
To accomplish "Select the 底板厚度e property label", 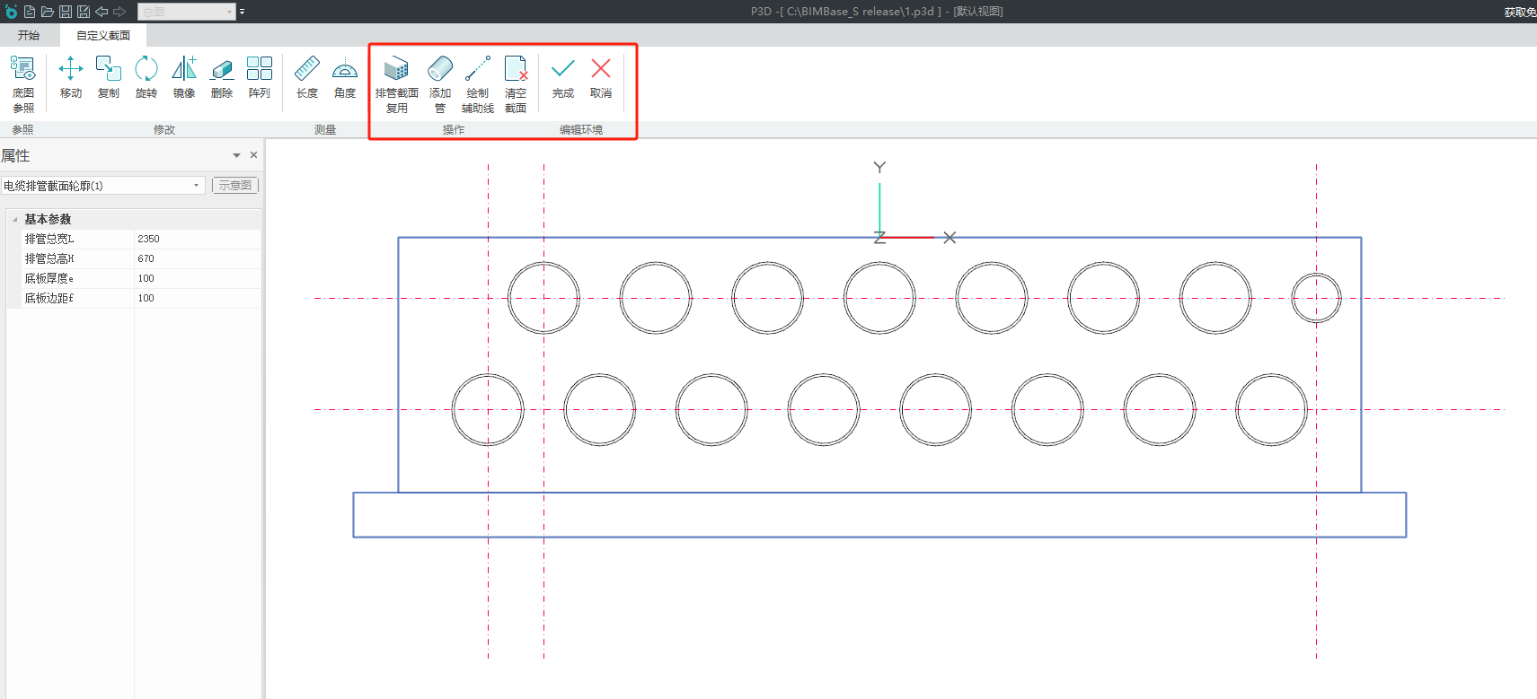I will pyautogui.click(x=49, y=278).
